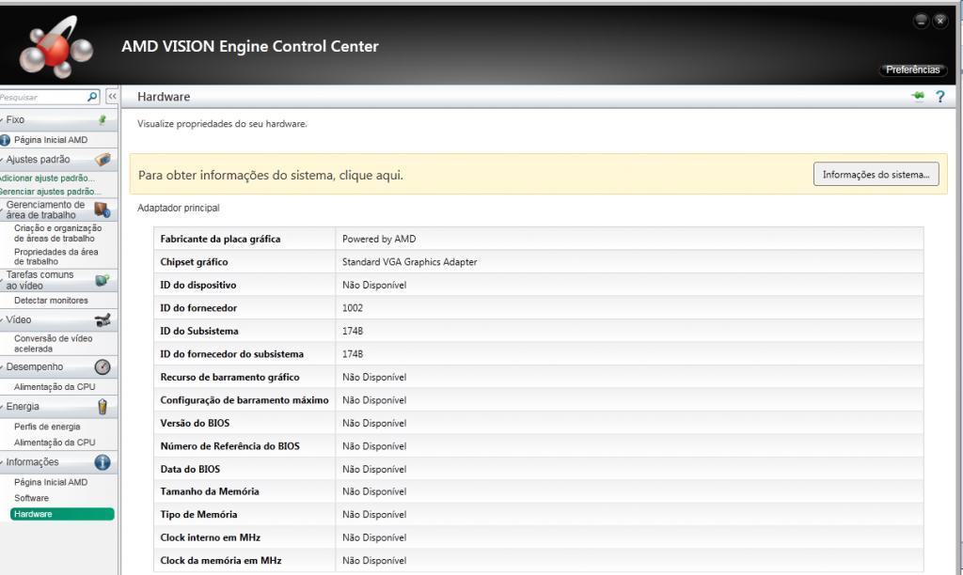Click Adicionar ajuste padrão link
The width and height of the screenshot is (963, 575).
[x=47, y=178]
